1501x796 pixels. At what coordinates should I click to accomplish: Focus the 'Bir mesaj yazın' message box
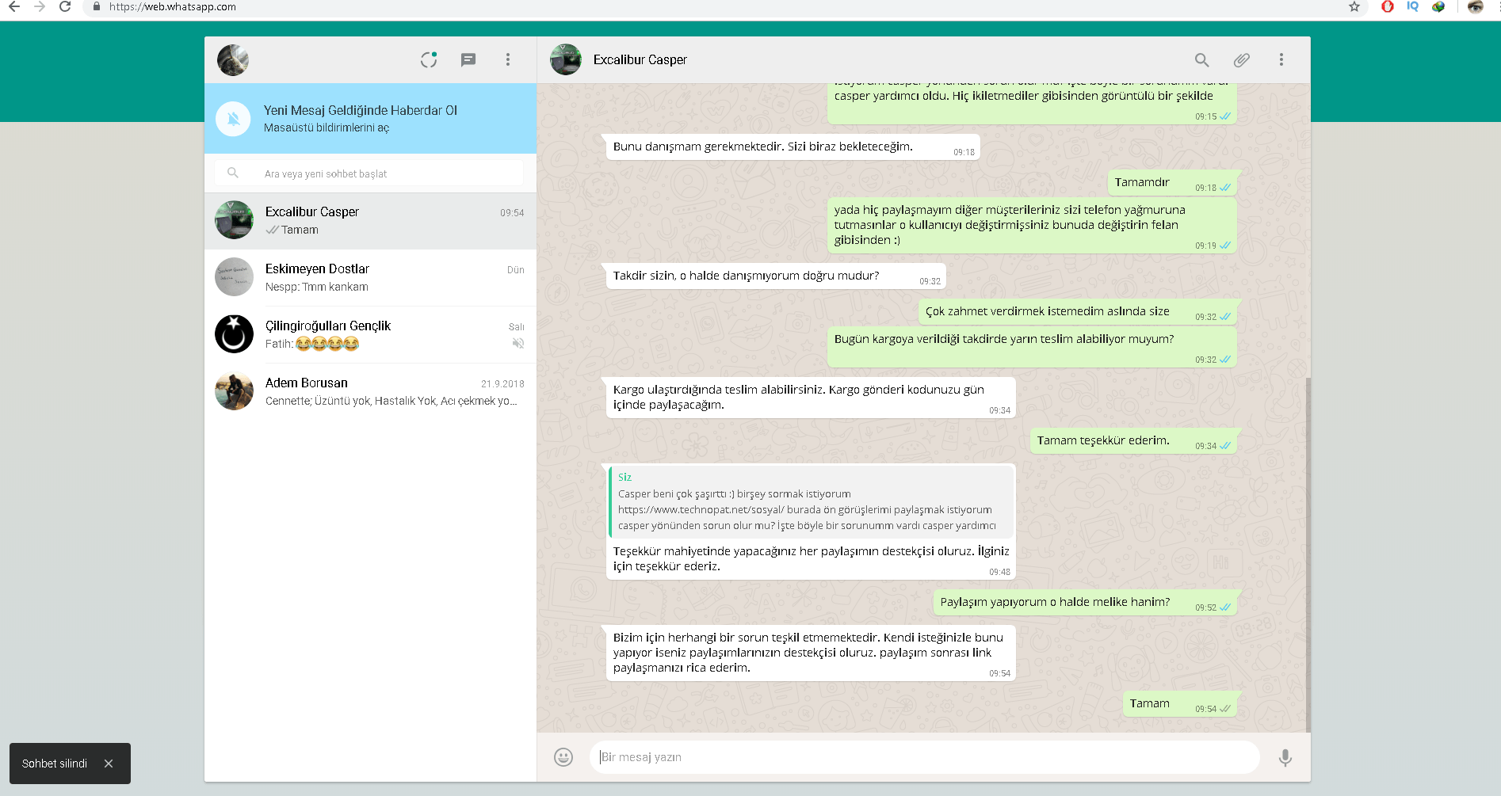click(x=924, y=757)
